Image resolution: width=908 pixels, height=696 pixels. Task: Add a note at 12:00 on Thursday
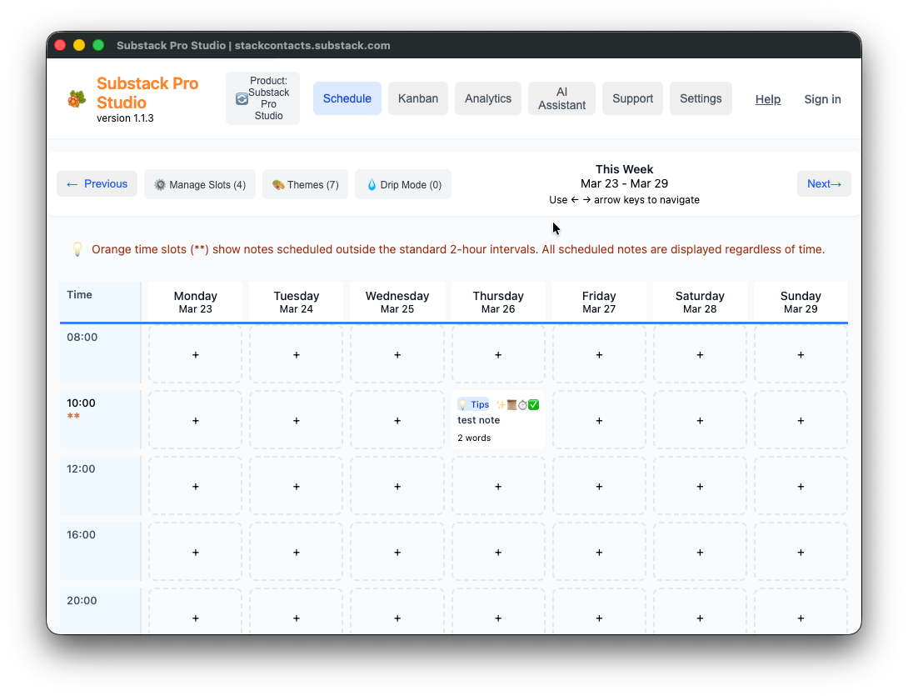coord(498,486)
